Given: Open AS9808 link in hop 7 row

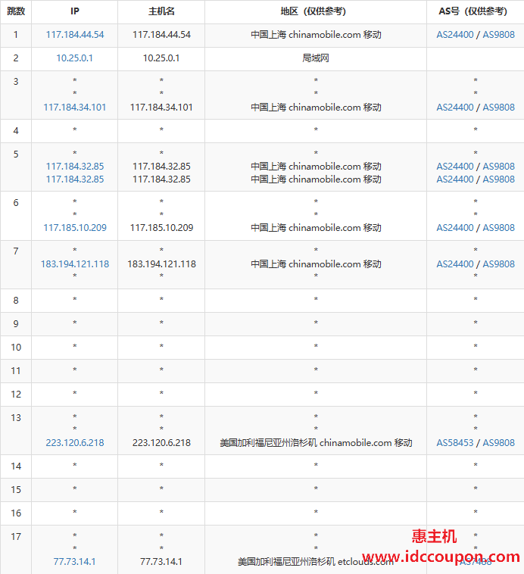Looking at the screenshot, I should [x=498, y=264].
